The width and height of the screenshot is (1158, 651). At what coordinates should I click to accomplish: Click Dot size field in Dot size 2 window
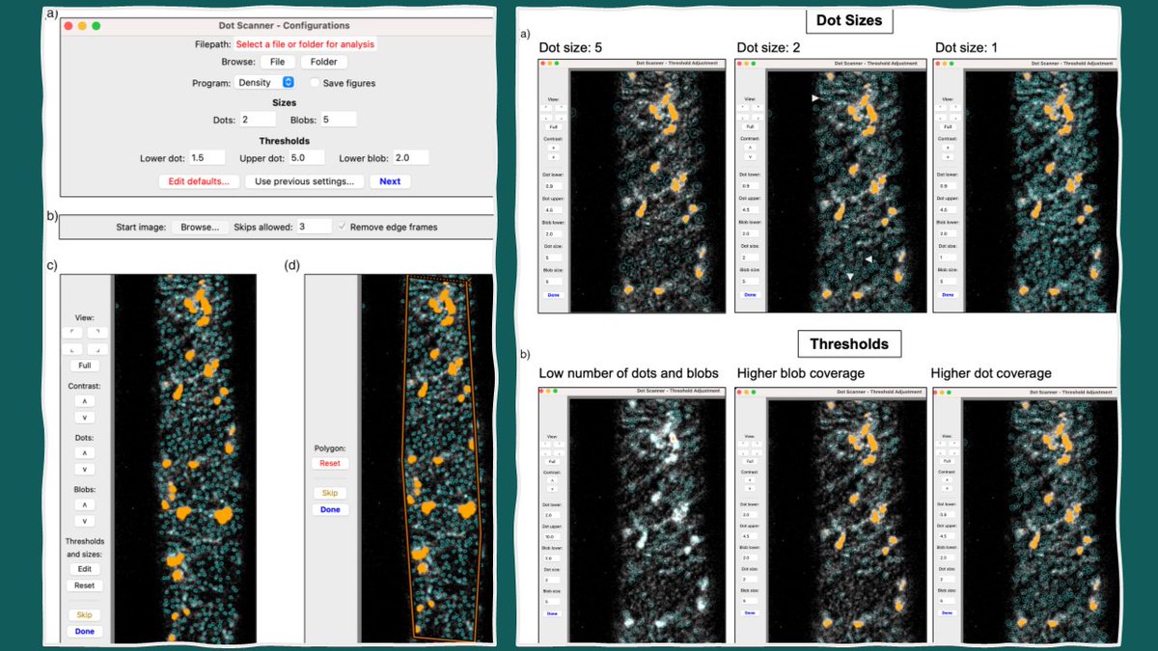click(752, 258)
